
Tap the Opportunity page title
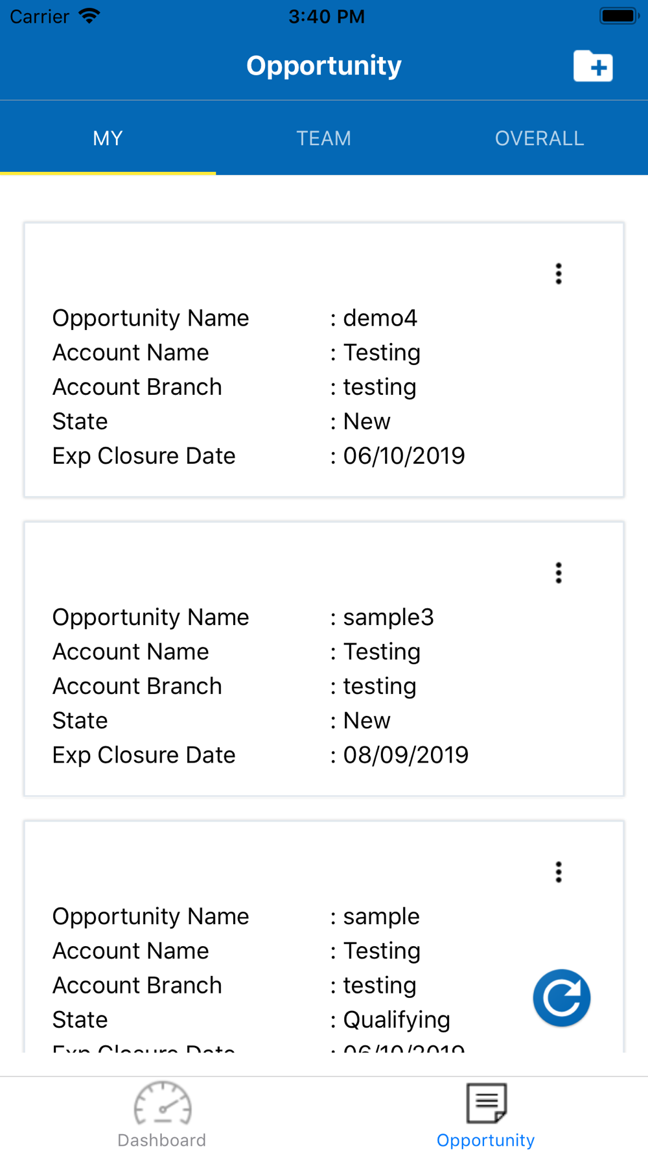pos(324,65)
